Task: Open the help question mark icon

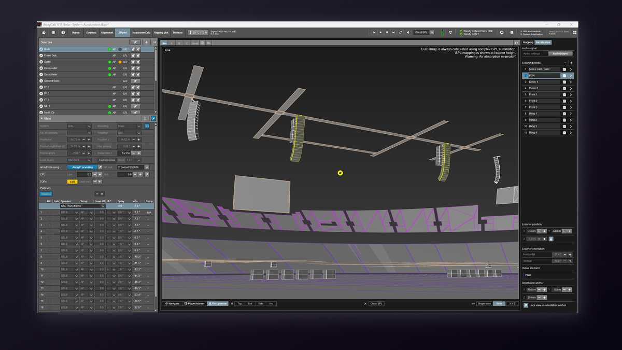Action: 63,32
